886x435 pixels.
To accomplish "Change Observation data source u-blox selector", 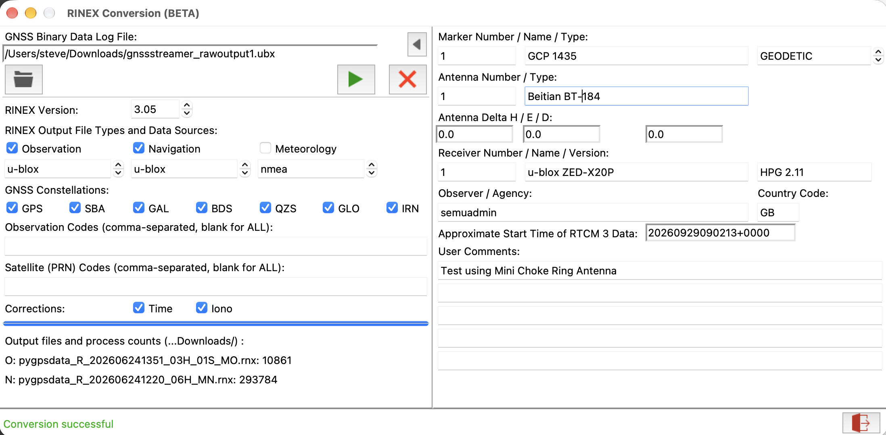I will coord(118,169).
